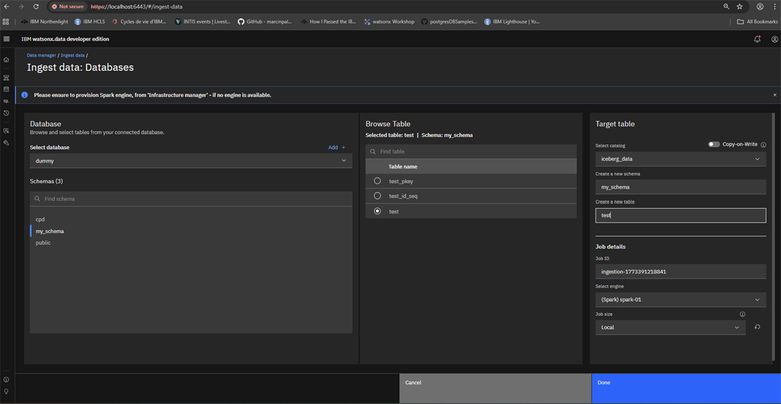The width and height of the screenshot is (781, 404).
Task: Open the Select engine dropdown
Action: click(x=681, y=300)
